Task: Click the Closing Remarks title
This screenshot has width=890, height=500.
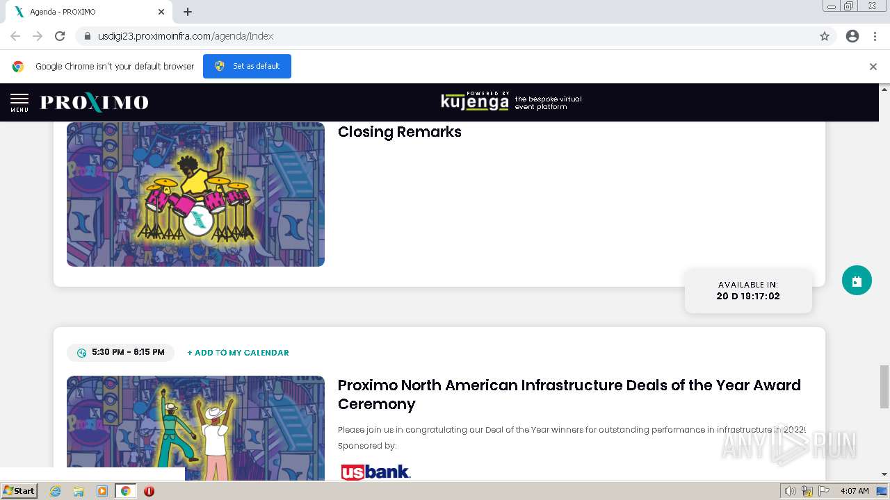Action: point(400,132)
